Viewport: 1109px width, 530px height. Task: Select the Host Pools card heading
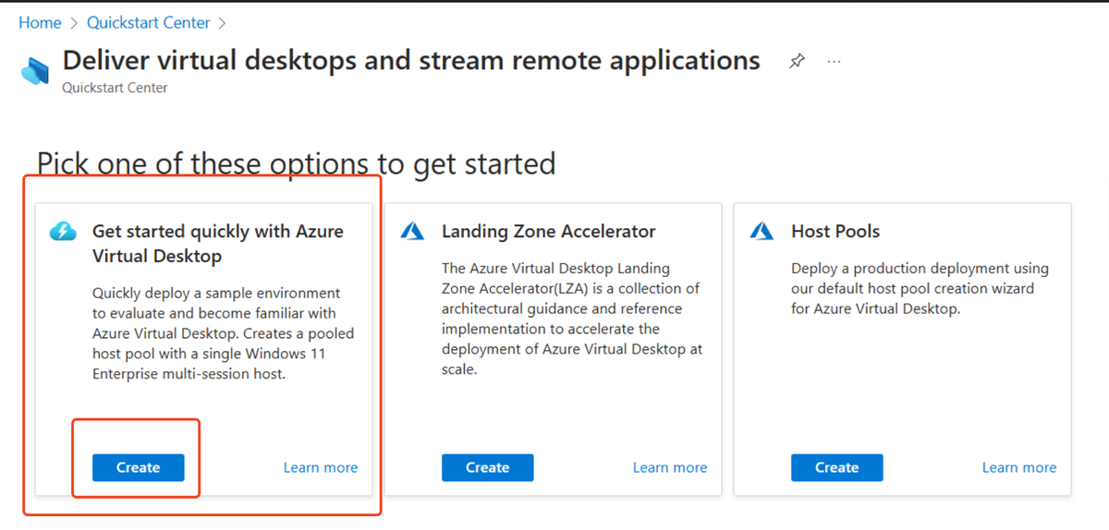tap(835, 232)
